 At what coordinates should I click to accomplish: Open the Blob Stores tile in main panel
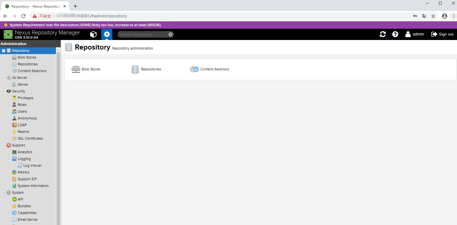[86, 69]
